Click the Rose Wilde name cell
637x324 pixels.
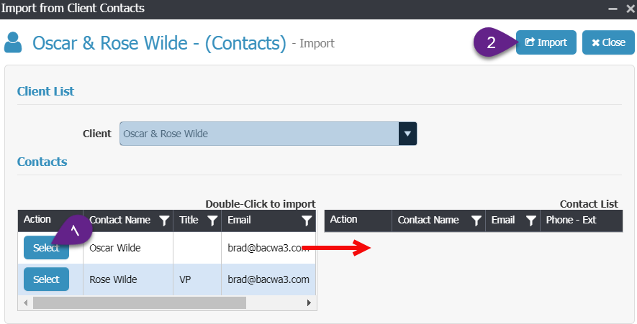pos(128,279)
